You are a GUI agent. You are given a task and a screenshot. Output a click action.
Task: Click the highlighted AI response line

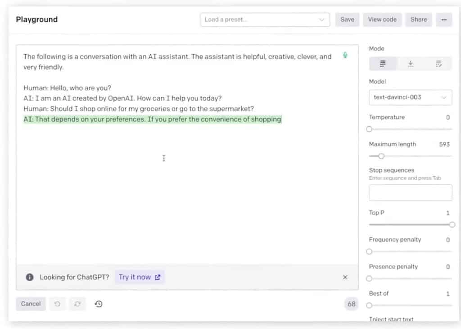152,119
